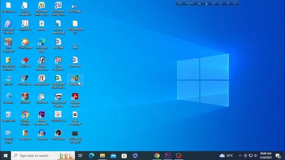Screen dimensions: 285x160
Task: Open the 25°C weather widget
Action: (x=226, y=156)
